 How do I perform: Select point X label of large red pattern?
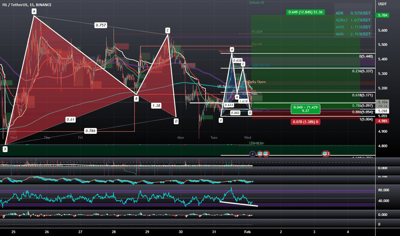(5, 149)
